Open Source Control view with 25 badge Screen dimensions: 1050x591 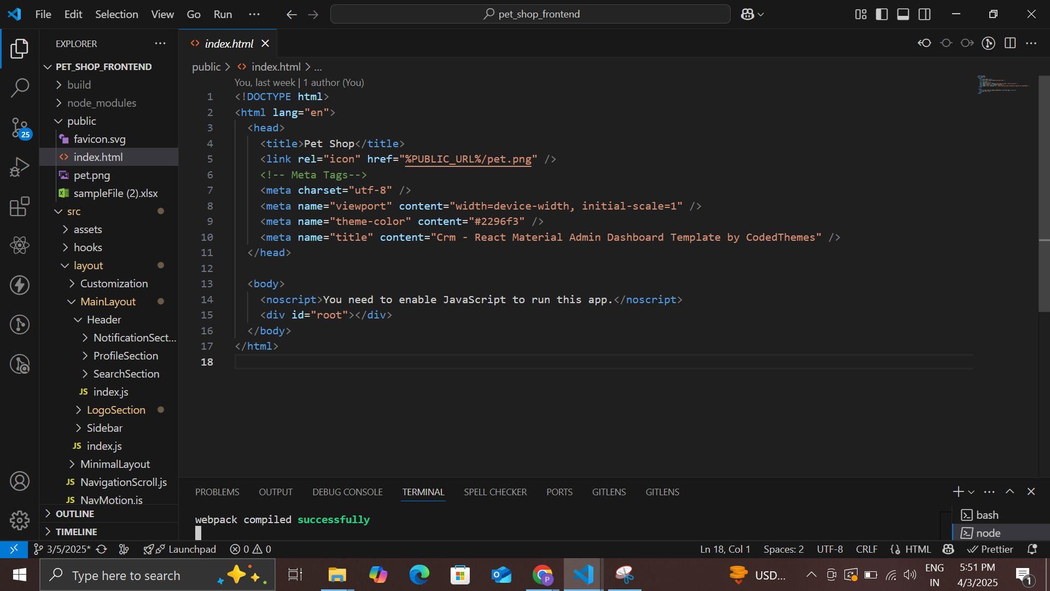coord(20,128)
